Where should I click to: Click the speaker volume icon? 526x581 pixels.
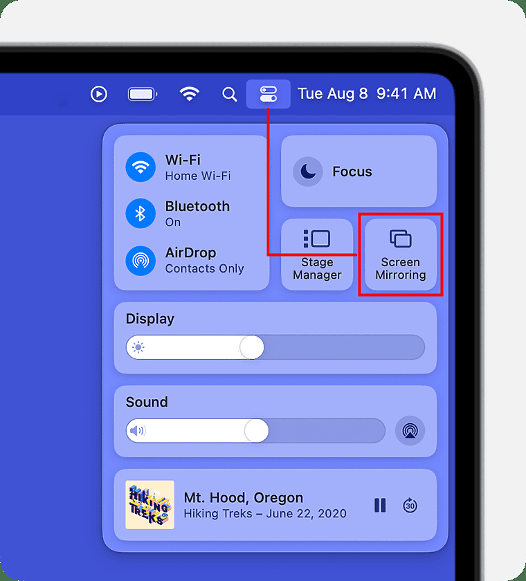tap(138, 430)
